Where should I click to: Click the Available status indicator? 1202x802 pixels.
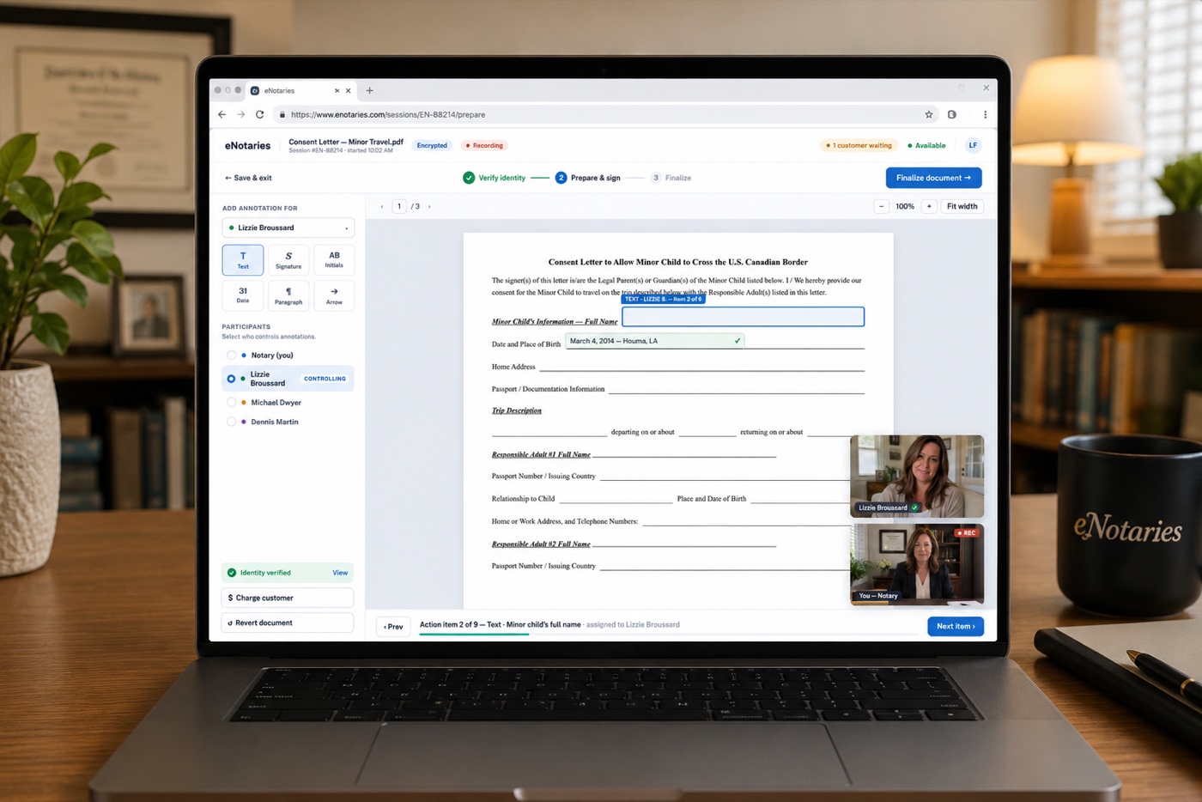click(x=926, y=145)
